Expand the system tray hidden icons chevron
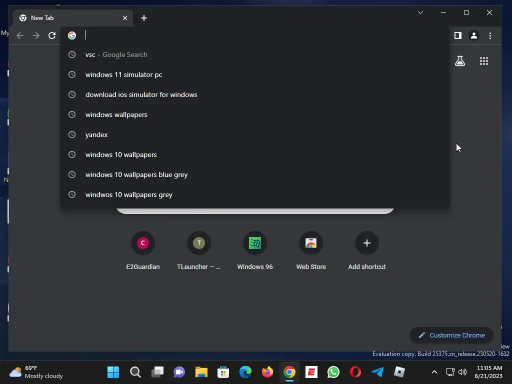This screenshot has width=512, height=384. pos(434,372)
